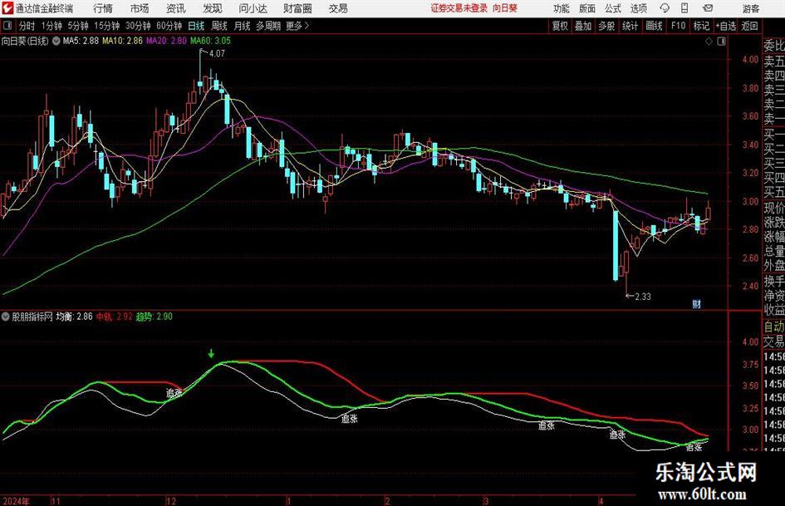Open the 版面 menu
The width and height of the screenshot is (785, 506).
click(x=587, y=8)
